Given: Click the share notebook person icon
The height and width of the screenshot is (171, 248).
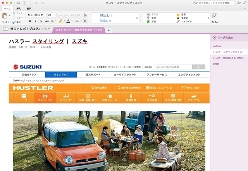Looking at the screenshot, I should (x=239, y=3).
